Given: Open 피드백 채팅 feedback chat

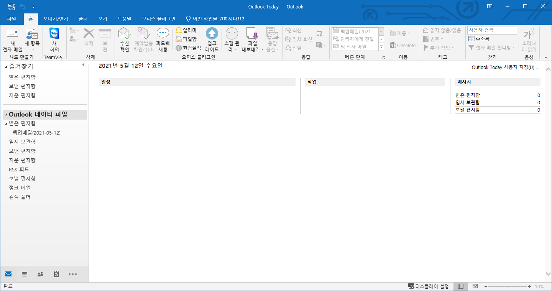Looking at the screenshot, I should tap(163, 40).
